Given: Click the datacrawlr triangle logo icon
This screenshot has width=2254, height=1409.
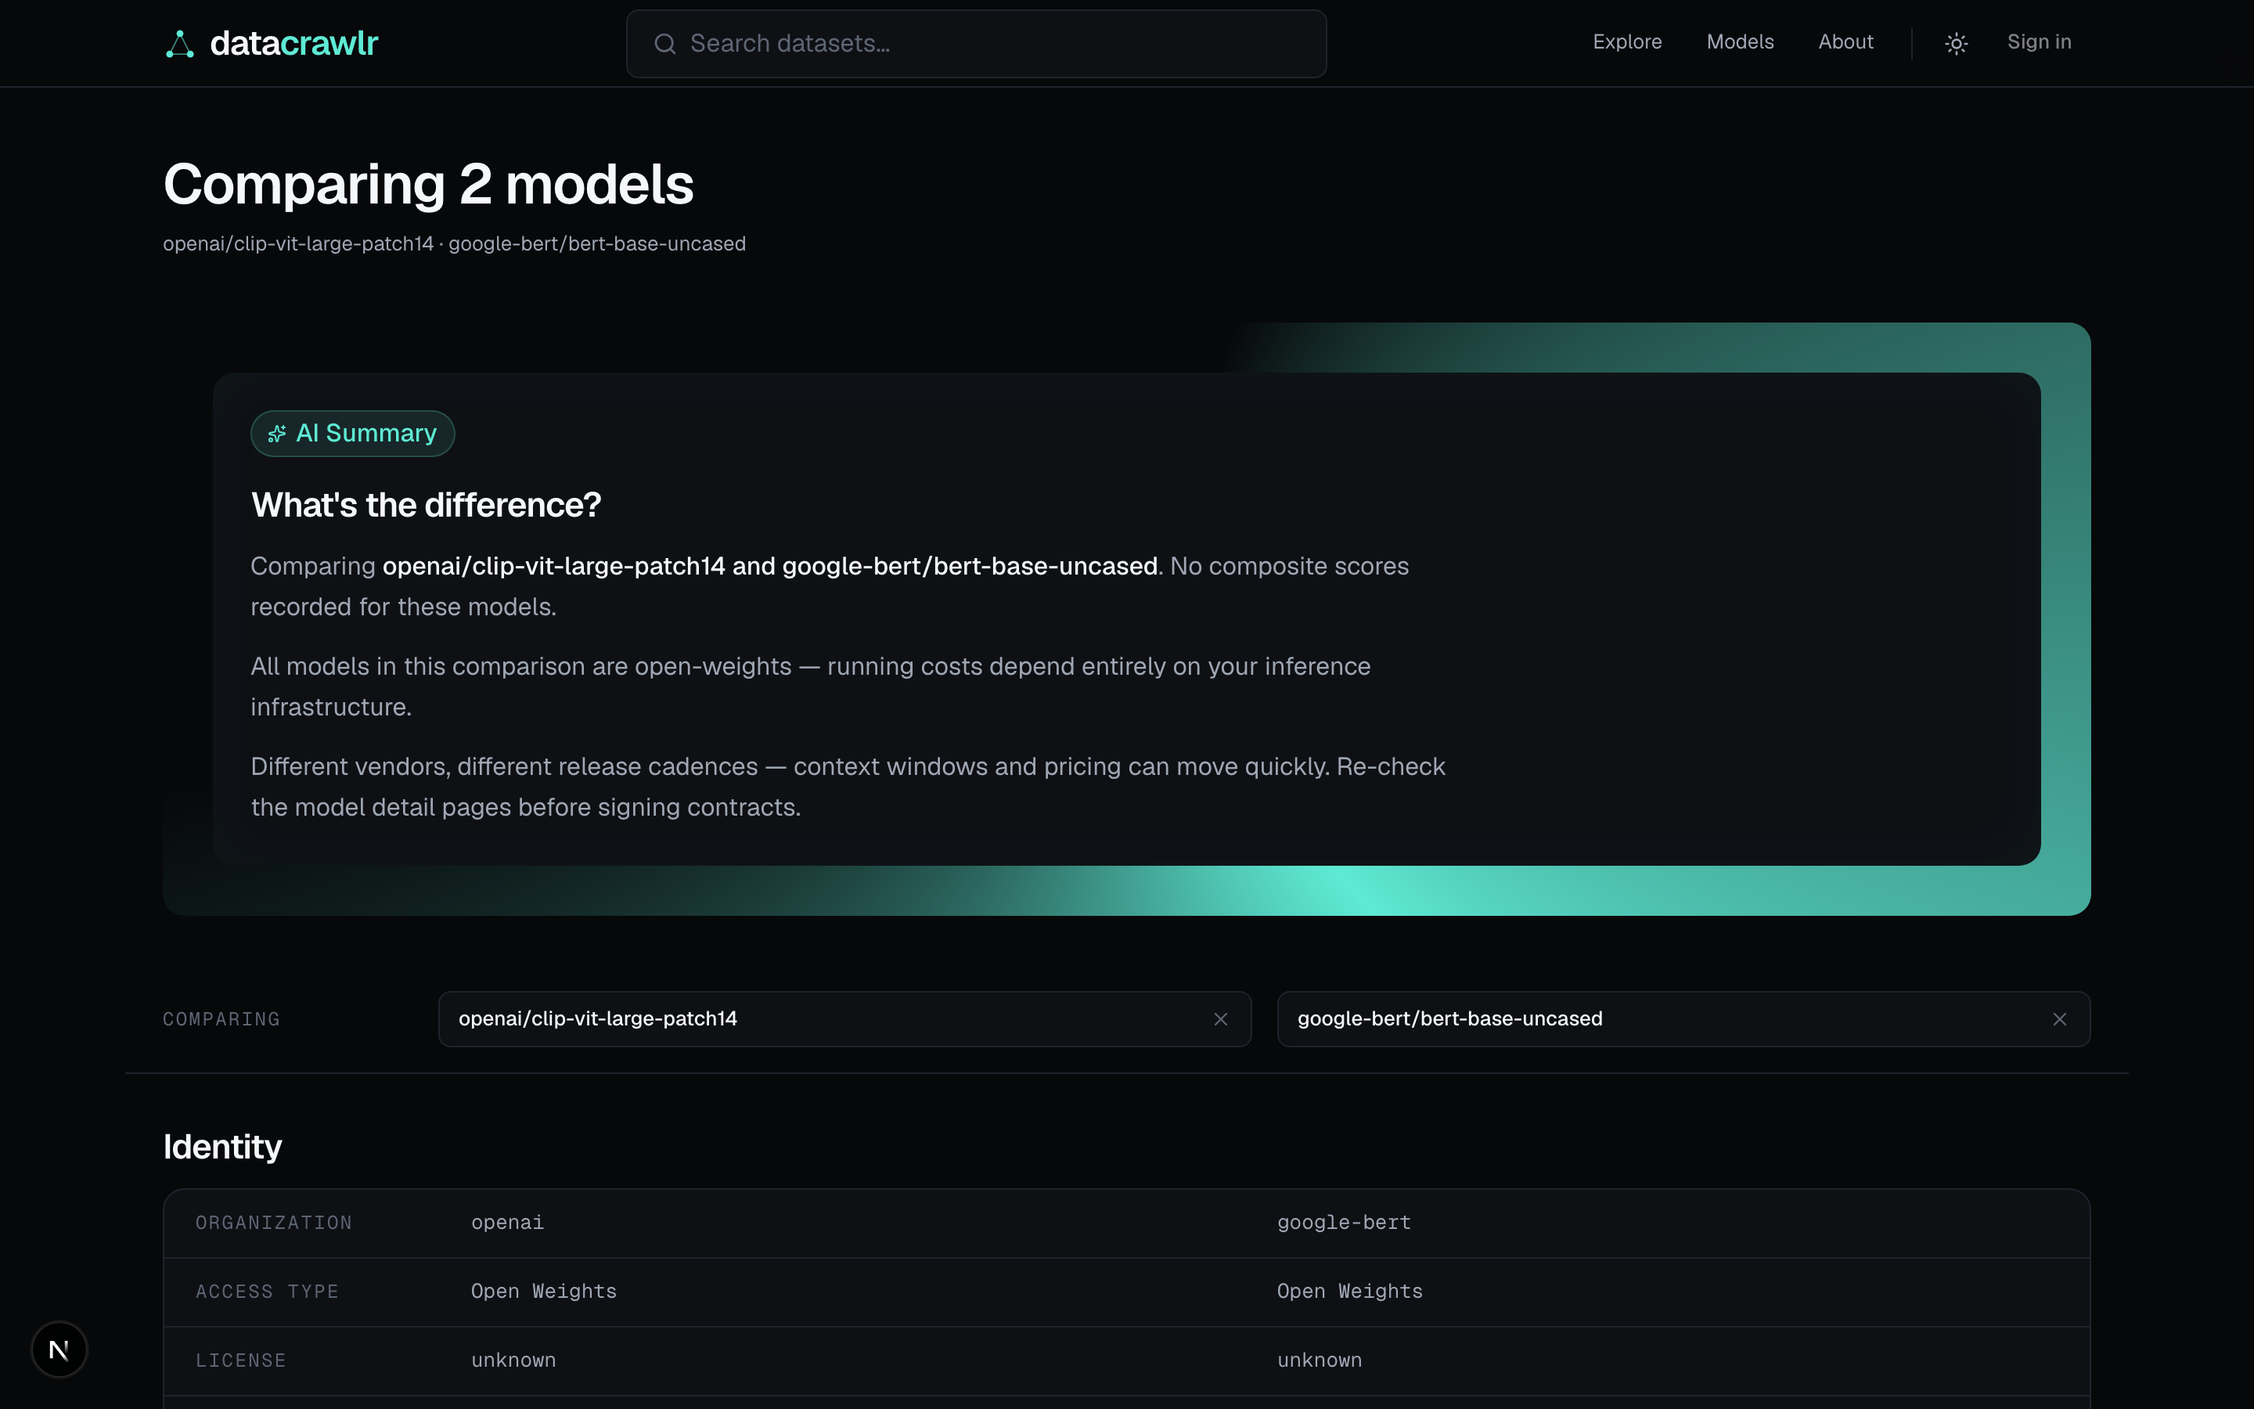Looking at the screenshot, I should tap(180, 44).
